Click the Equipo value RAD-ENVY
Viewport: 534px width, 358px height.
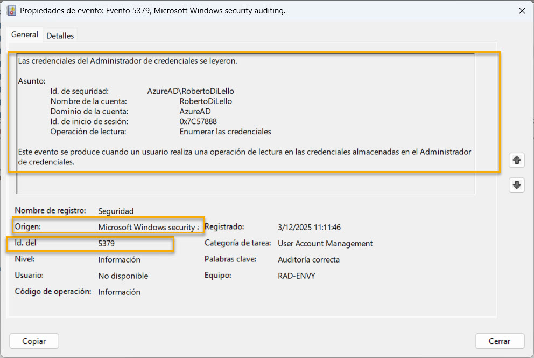pos(296,276)
